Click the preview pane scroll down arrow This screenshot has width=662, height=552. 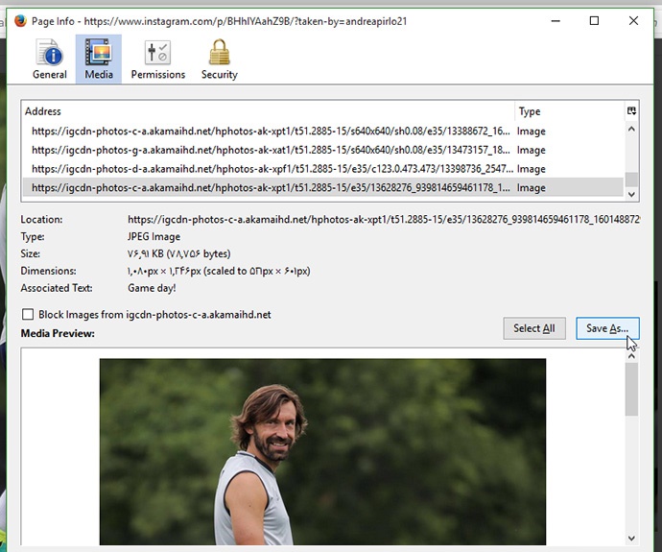(x=631, y=538)
